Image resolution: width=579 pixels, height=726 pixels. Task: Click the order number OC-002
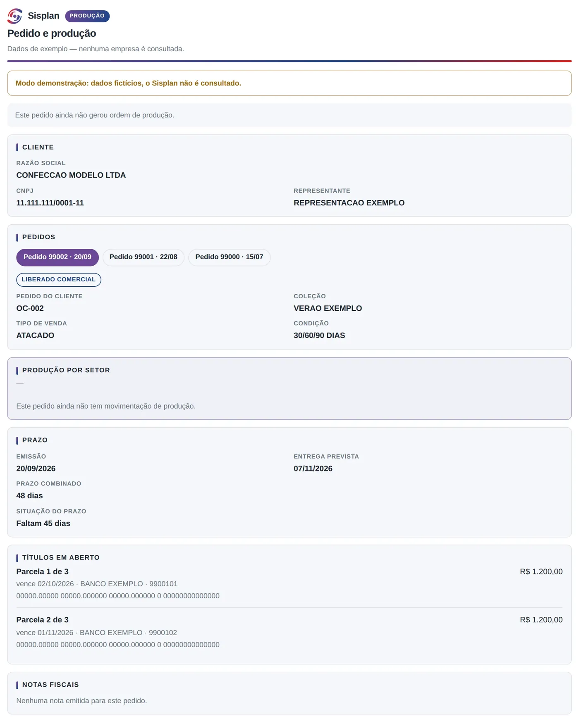[30, 308]
